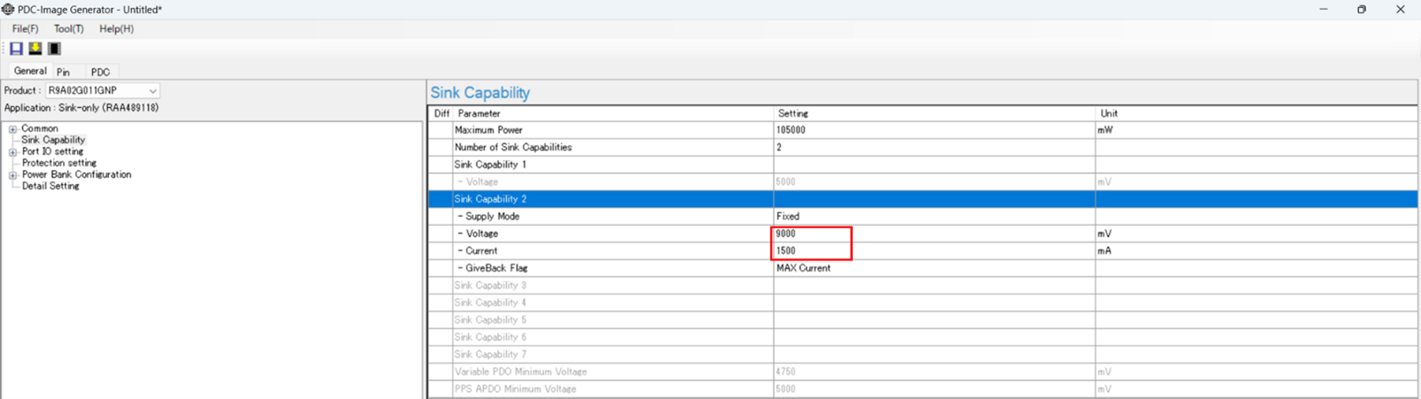The width and height of the screenshot is (1421, 399).
Task: Open the File(F) menu
Action: pos(25,29)
